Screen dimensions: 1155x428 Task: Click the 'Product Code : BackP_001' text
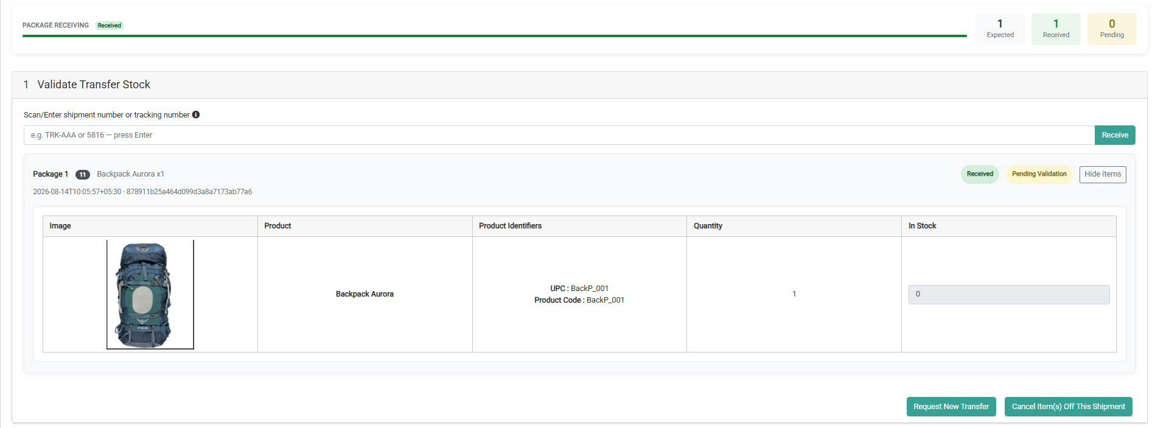coord(579,300)
